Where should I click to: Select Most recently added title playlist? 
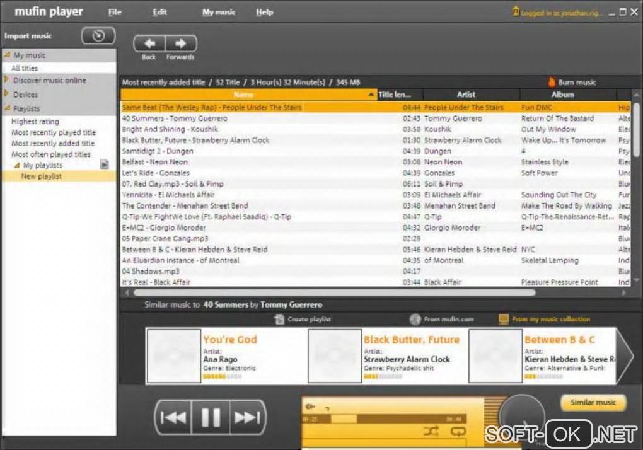tap(53, 144)
